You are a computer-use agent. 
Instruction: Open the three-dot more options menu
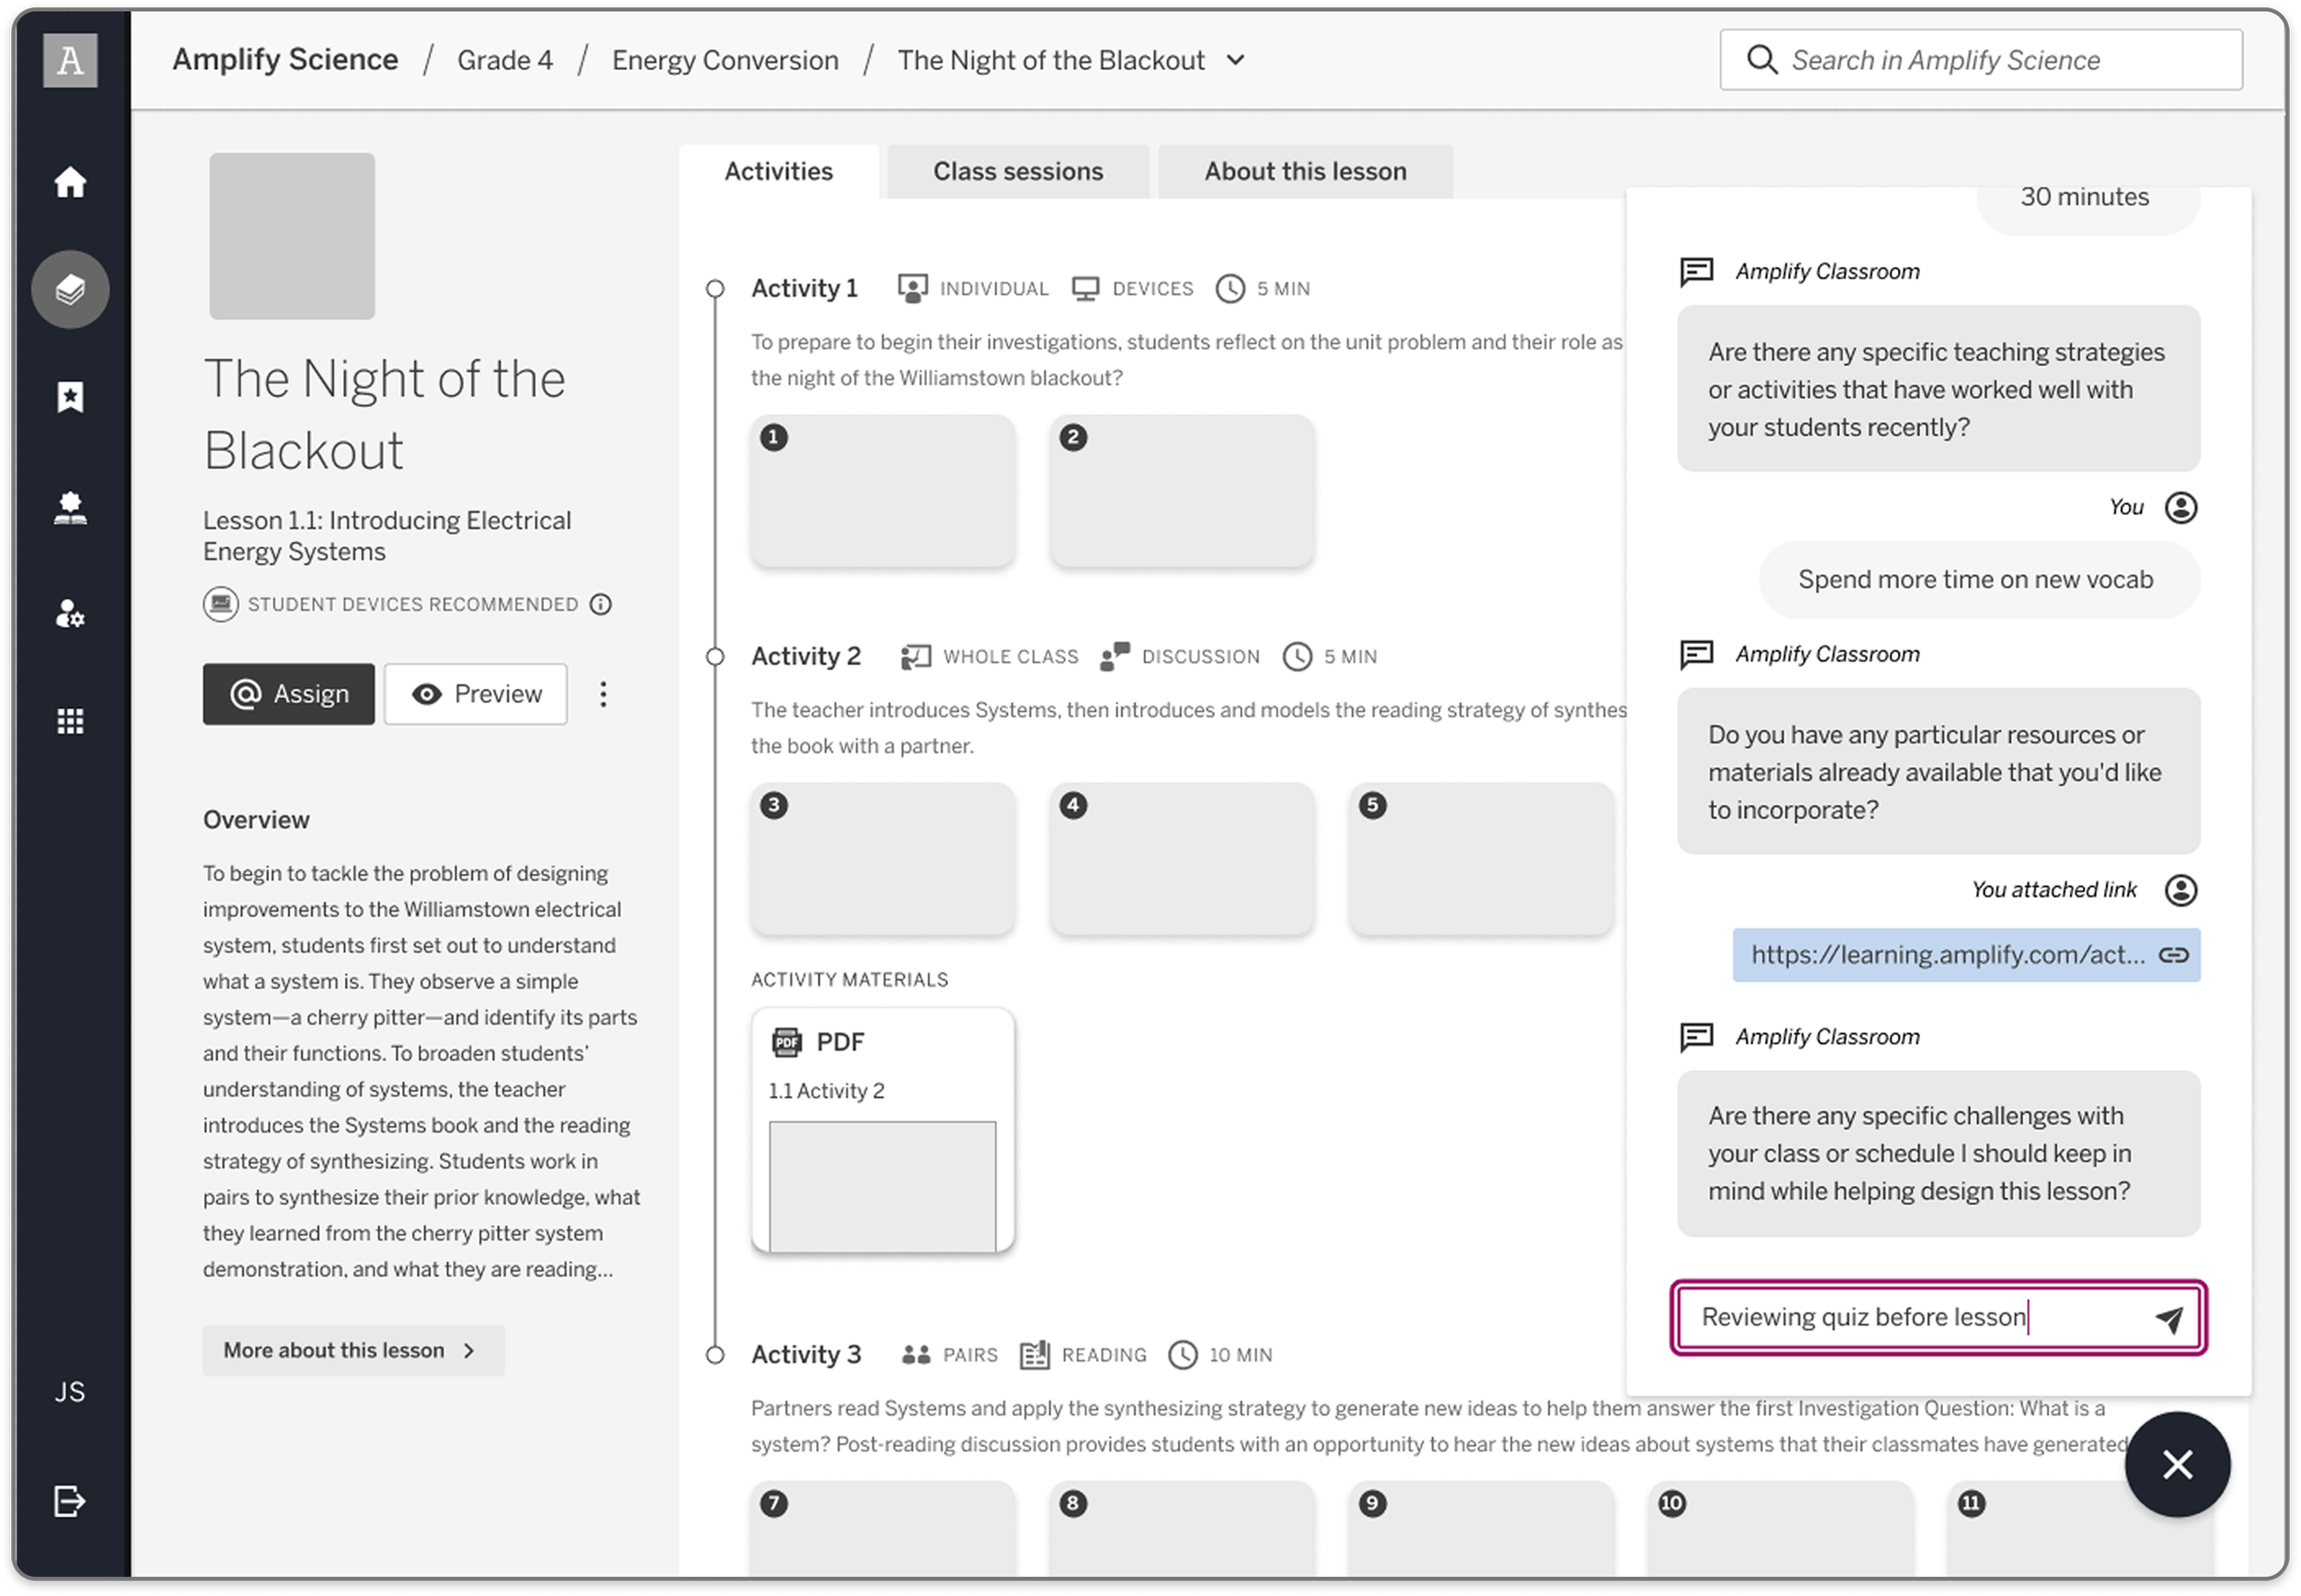(603, 694)
